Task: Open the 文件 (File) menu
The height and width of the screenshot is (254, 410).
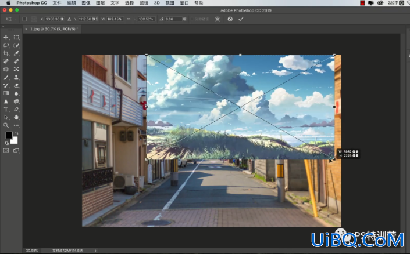Action: click(x=57, y=3)
